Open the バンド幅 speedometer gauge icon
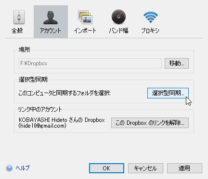Image resolution: width=208 pixels, height=179 pixels. pos(118,17)
